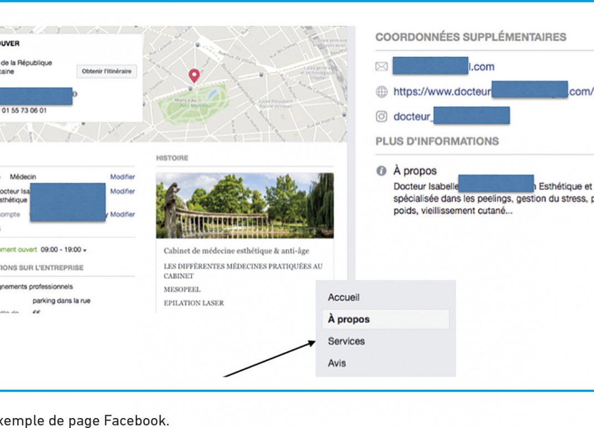
Task: Click COORDONNÉES SUPPLÉMENTAIRES heading
Action: 471,37
